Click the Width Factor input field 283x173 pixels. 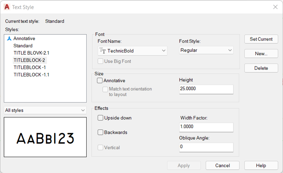pyautogui.click(x=206, y=127)
